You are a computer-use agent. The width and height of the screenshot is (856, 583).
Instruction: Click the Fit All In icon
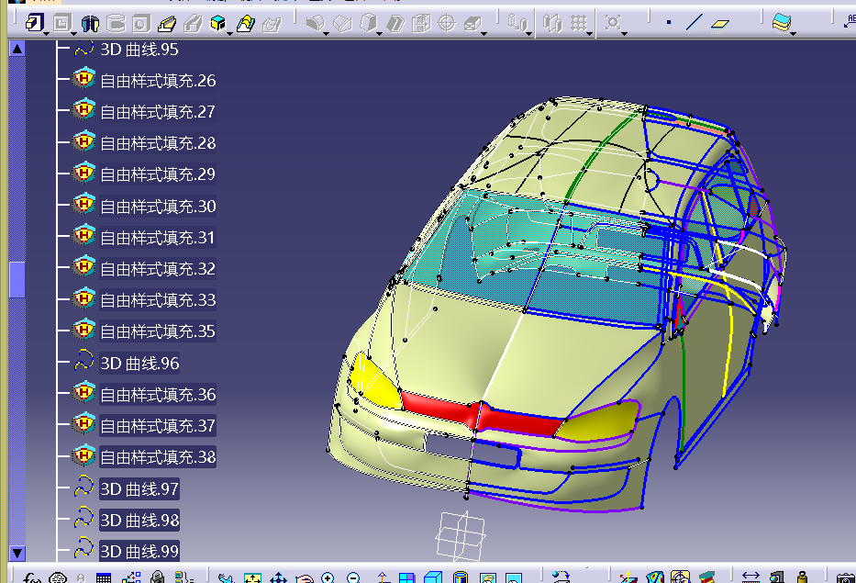pyautogui.click(x=252, y=577)
